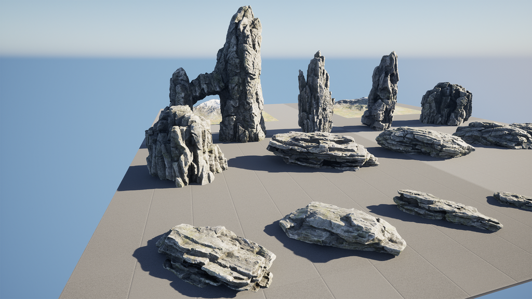The height and width of the screenshot is (299, 532).
Task: Select the flat rock cut off beside squat boulder
Action: [496, 135]
